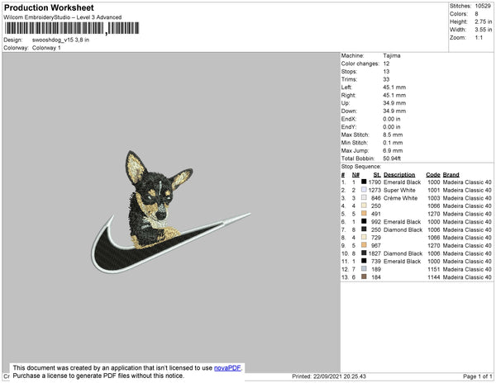Select the Super White swatch in stop row 2
The image size is (496, 383).
[x=364, y=190]
